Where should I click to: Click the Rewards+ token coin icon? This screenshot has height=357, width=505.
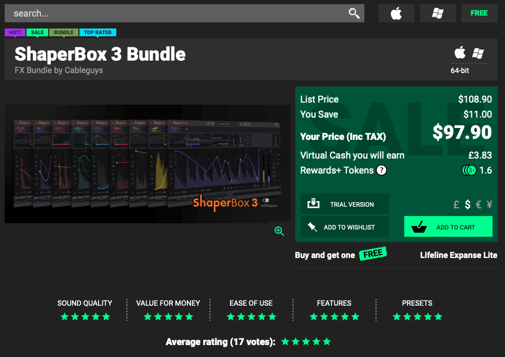[469, 170]
